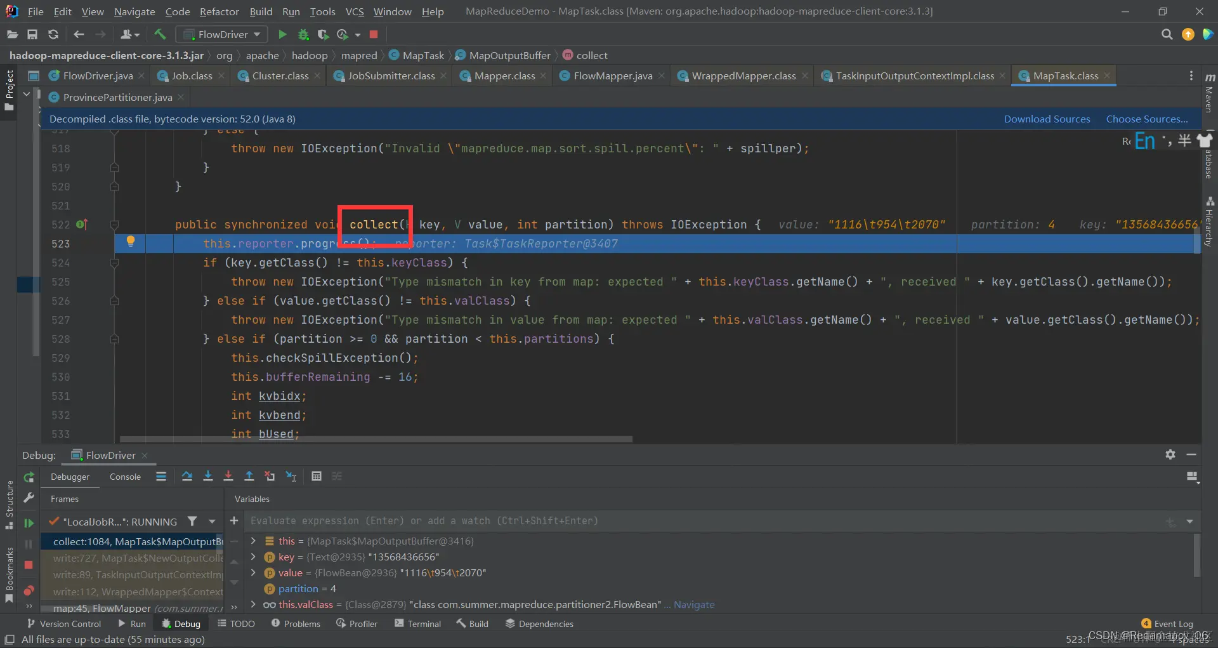This screenshot has height=648, width=1218.
Task: Switch to the FlowMapper.java tab
Action: [x=613, y=76]
